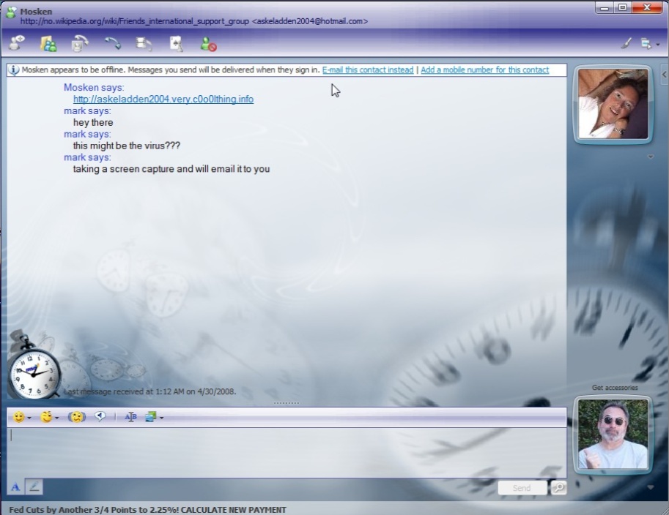Minimize the Mosken conversation window
Image resolution: width=669 pixels, height=515 pixels.
[604, 8]
